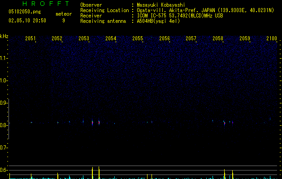Click the 2055 time marker

click(138, 38)
